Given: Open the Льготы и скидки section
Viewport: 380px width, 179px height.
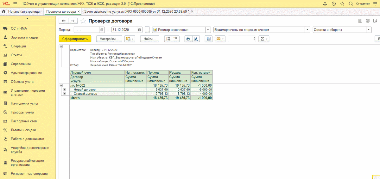Looking at the screenshot, I should pyautogui.click(x=23, y=130).
